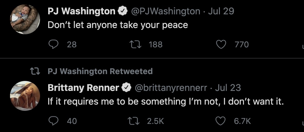The image size is (304, 132).
Task: Go to the Brittany Renner display name link
Action: tap(83, 88)
